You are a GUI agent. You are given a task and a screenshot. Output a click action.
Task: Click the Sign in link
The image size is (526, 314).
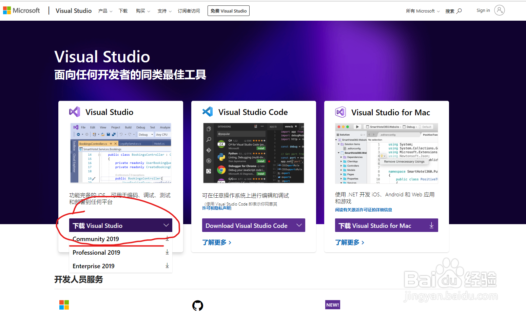pyautogui.click(x=483, y=11)
